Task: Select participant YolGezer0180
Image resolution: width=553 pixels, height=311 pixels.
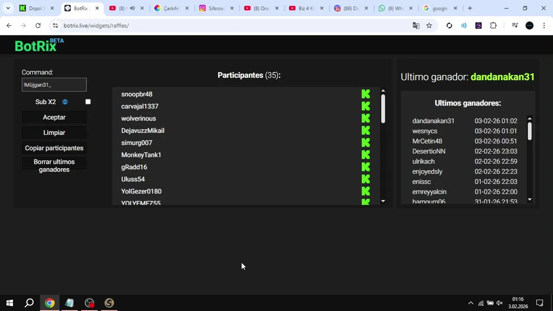Action: (141, 191)
